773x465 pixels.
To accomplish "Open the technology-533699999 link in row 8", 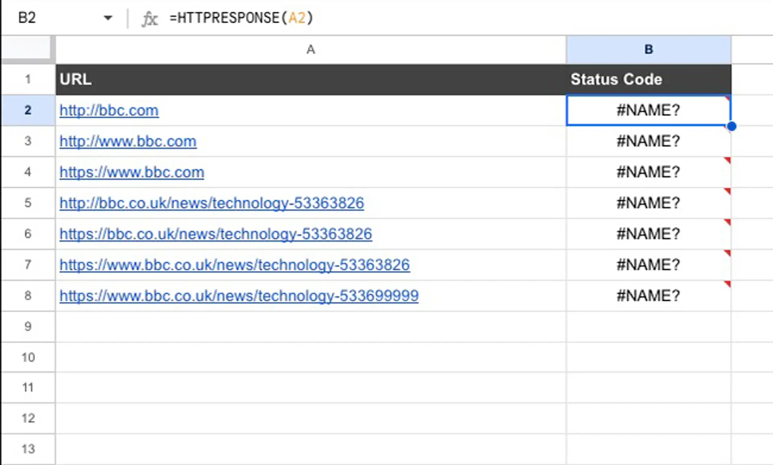I will (239, 296).
